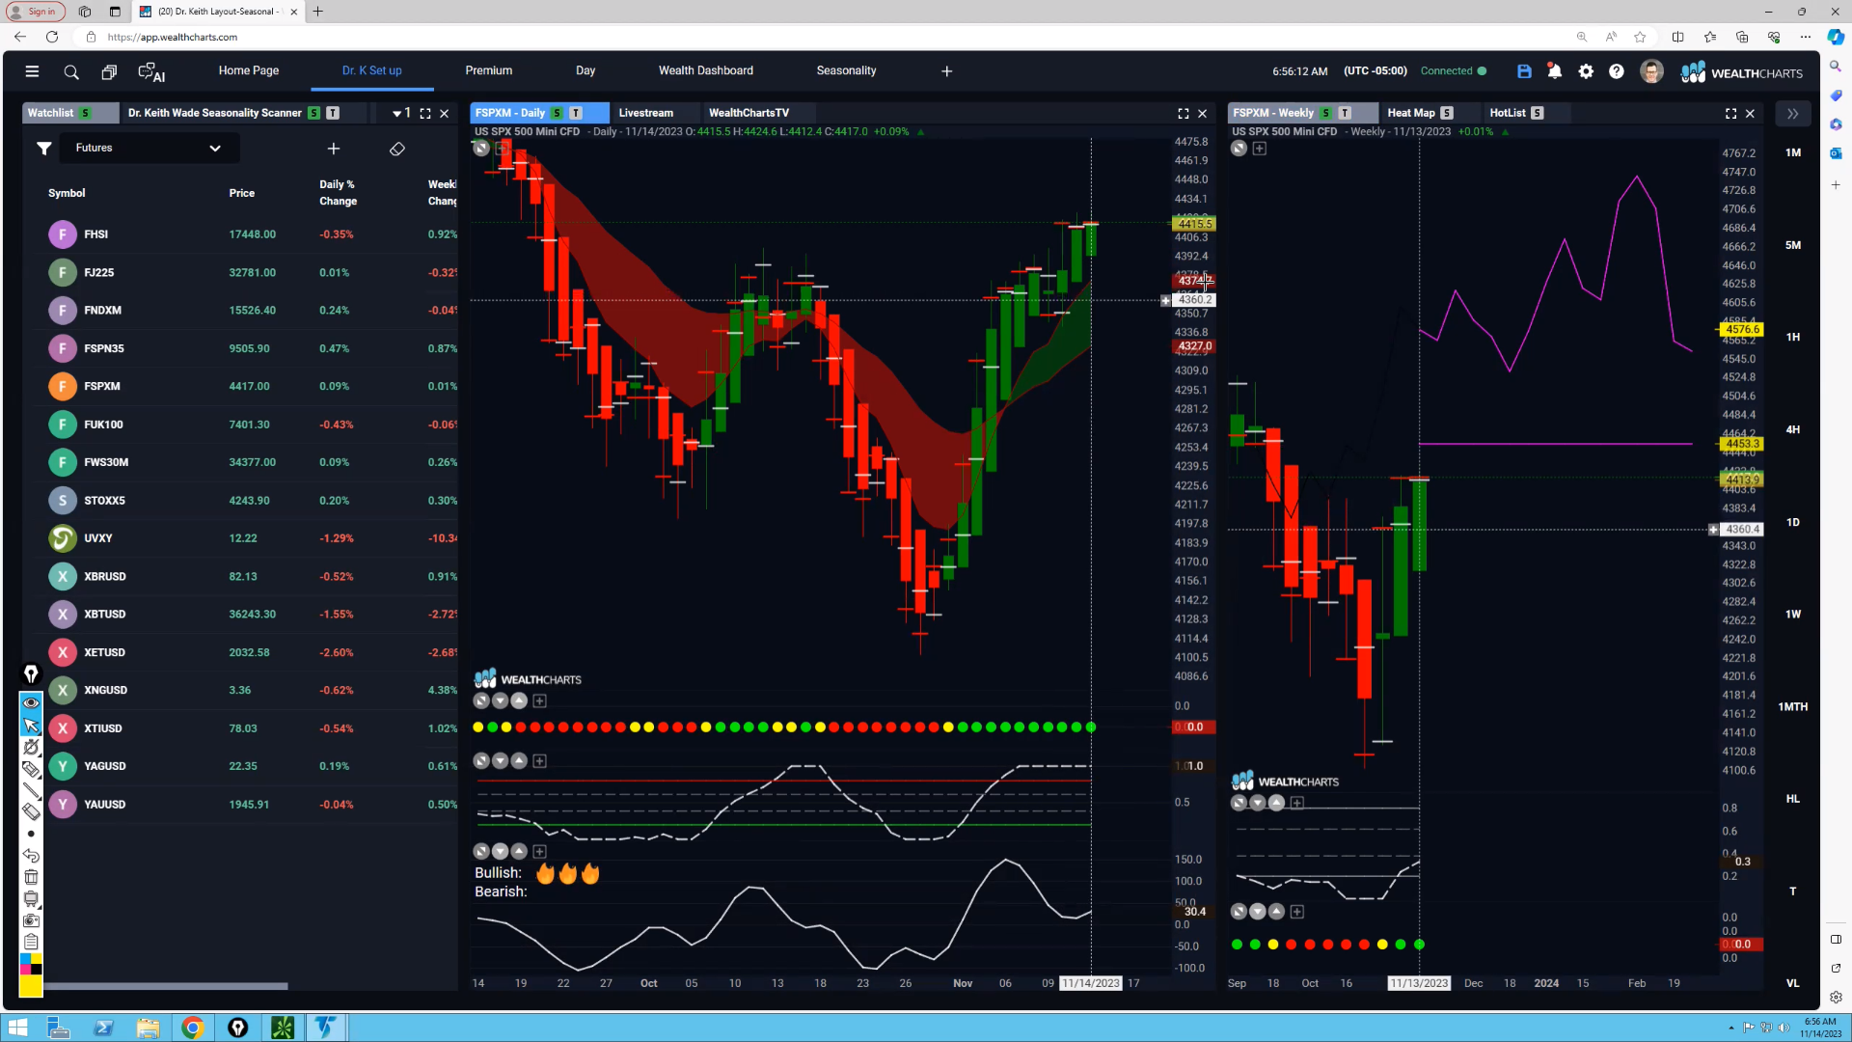Screen dimensions: 1852x1042
Task: Toggle the Watchlist tab's green S badge
Action: tap(86, 113)
